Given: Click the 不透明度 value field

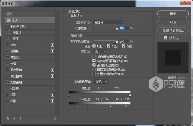Looking at the screenshot, I should [x=124, y=28].
